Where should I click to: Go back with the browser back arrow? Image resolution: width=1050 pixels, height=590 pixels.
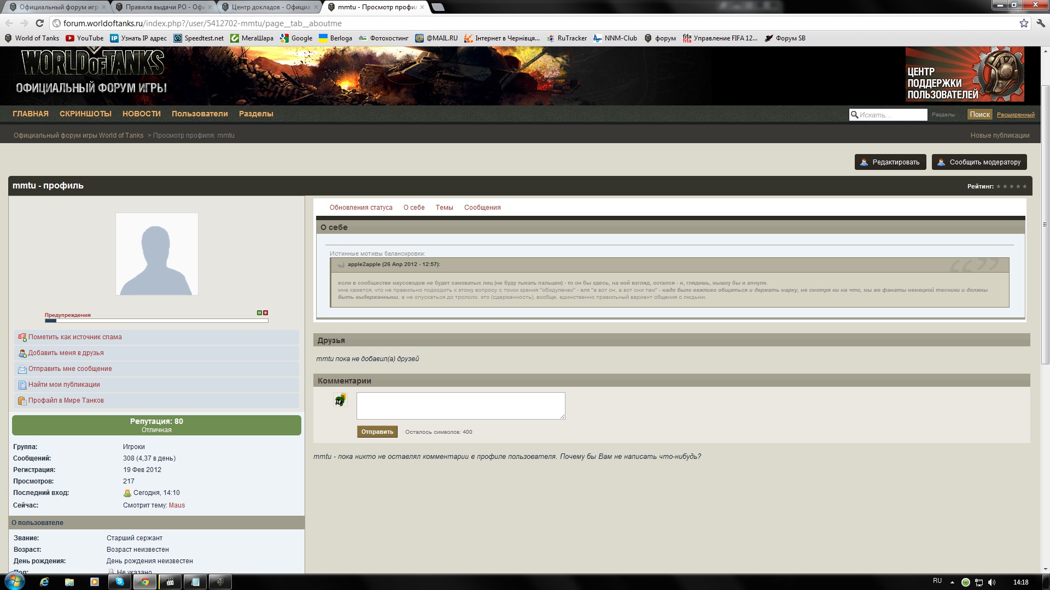pos(9,23)
